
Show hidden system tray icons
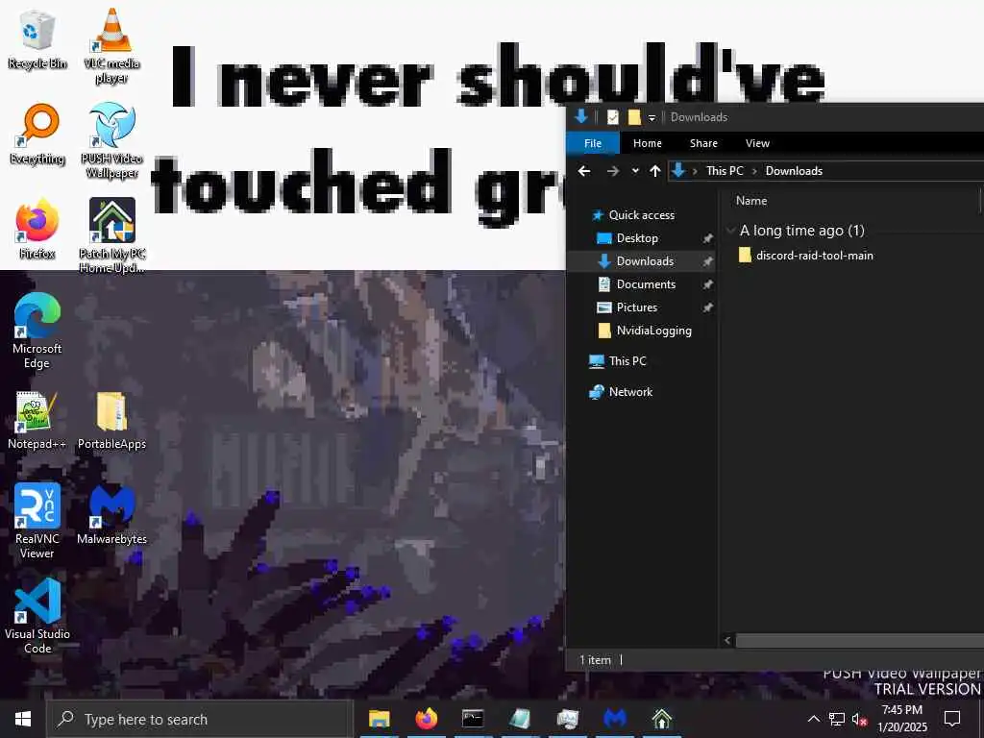pyautogui.click(x=813, y=719)
